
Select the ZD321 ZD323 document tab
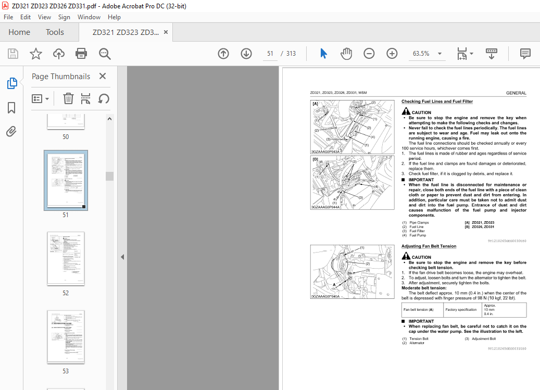[x=125, y=32]
